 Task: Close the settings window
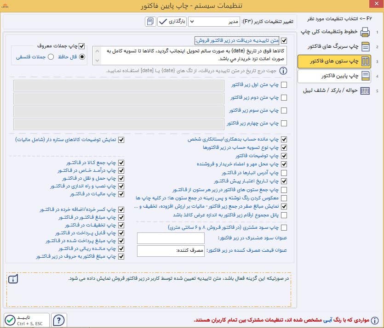tap(376, 4)
